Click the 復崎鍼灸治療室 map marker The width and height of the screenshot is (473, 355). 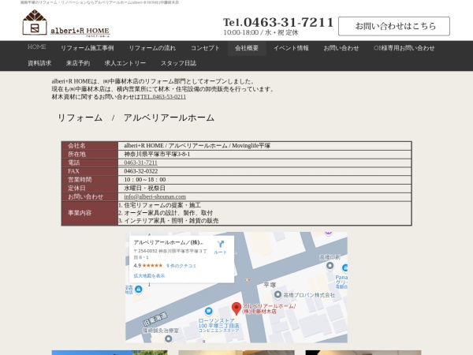tap(169, 338)
